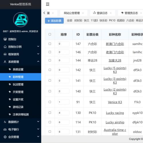Screen dimensions: 143x143
Task: Click the AB logo avatar
Action: [21, 20]
